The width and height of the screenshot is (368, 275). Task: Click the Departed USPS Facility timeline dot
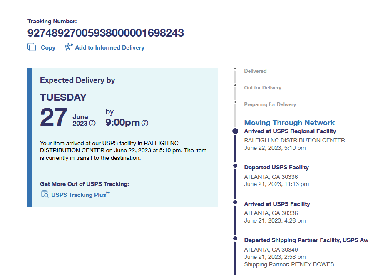click(x=235, y=167)
